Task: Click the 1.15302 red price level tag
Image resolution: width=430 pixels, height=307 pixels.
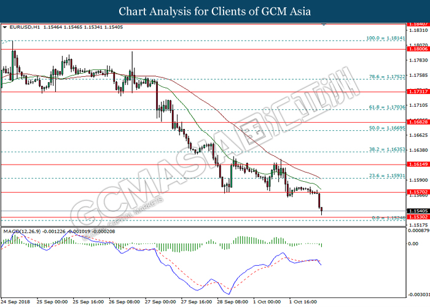Action: pos(418,217)
